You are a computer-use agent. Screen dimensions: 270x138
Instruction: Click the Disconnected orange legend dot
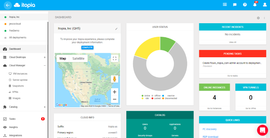[x=163, y=99]
